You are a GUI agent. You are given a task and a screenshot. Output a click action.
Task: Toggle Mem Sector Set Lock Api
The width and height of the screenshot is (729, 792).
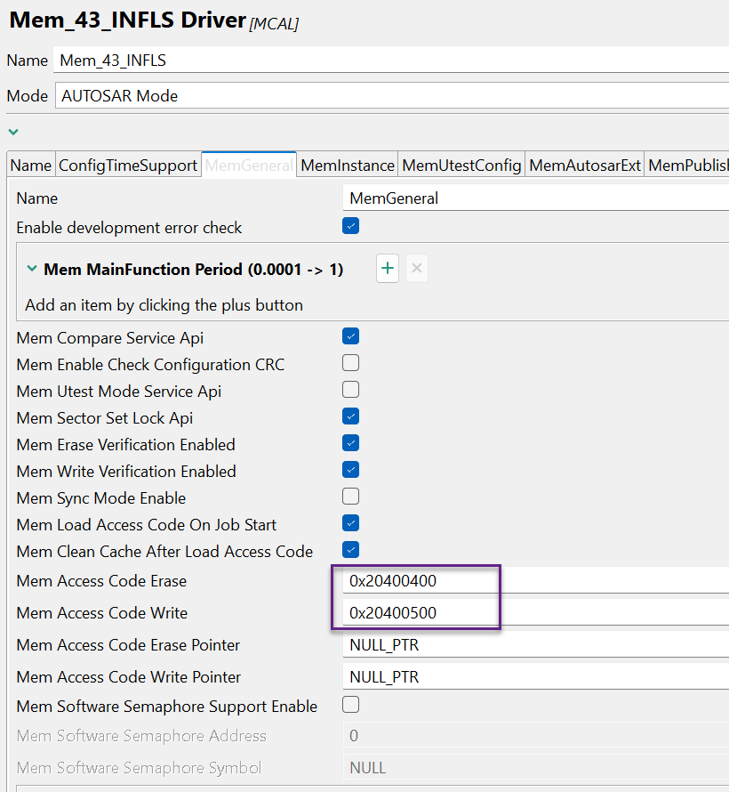(x=350, y=416)
